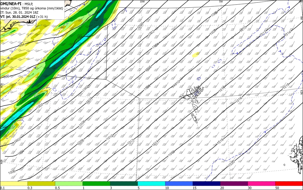The width and height of the screenshot is (303, 190).
Task: Click the '0.5' legend scale value
Action: (x=57, y=188)
